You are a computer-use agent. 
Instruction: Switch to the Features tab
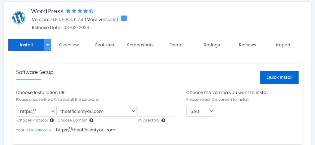pos(104,45)
